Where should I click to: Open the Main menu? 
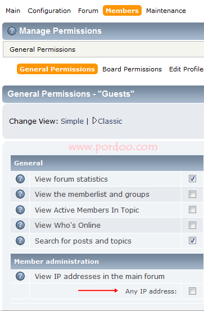click(13, 11)
